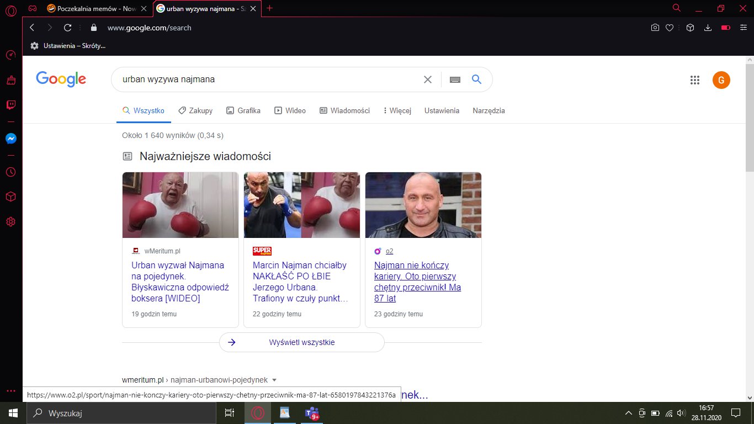Open Marcin Najman chciałby NAKŁAŚĆ article

coord(300,282)
